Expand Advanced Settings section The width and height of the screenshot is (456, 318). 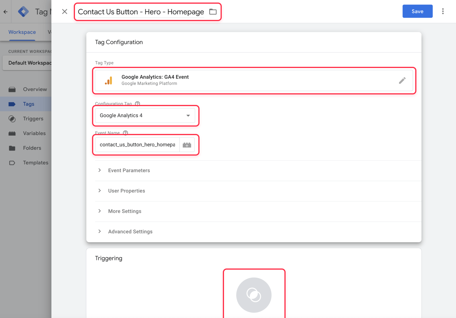(x=258, y=232)
